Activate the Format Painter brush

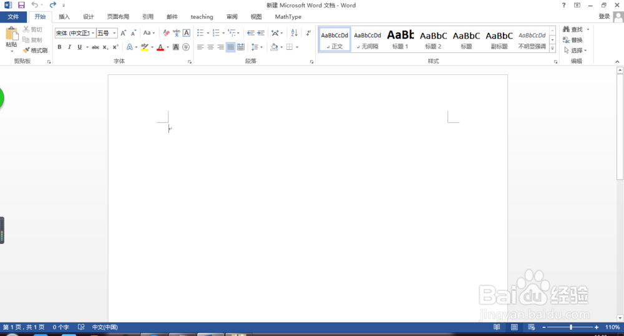(x=35, y=50)
